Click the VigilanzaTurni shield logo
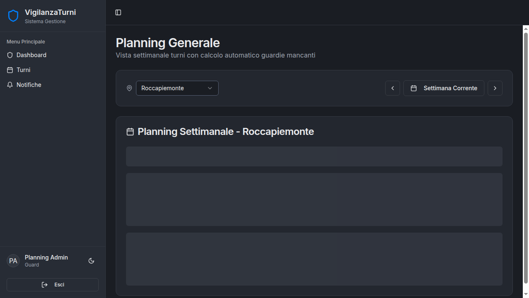Viewport: 529px width, 298px height. point(13,16)
